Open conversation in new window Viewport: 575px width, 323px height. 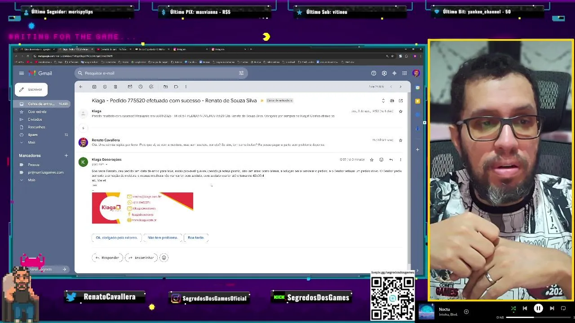tap(401, 100)
